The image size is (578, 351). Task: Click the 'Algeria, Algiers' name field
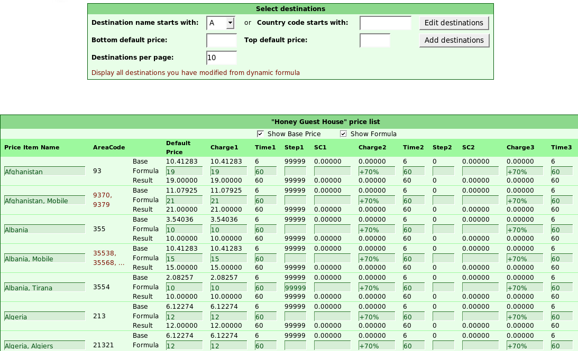point(44,346)
